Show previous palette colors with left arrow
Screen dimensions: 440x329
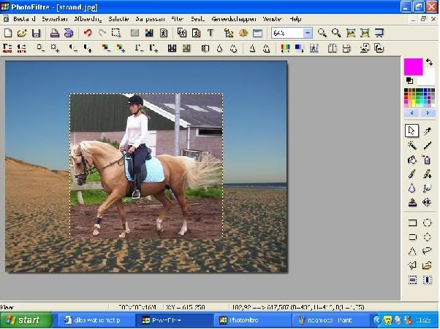[x=412, y=113]
